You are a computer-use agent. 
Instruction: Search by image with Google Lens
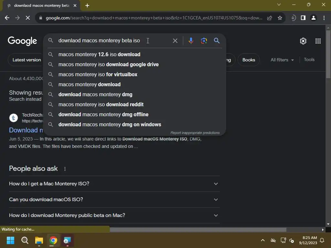[204, 40]
